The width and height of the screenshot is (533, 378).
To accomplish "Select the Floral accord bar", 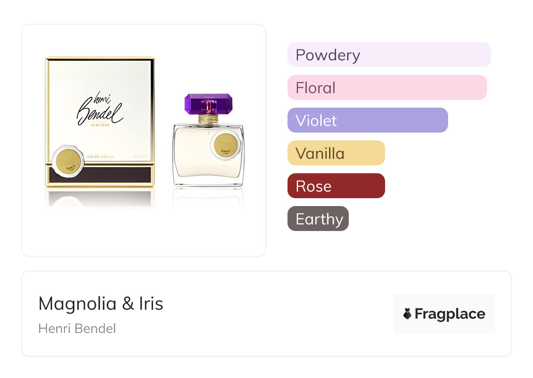I will point(387,87).
